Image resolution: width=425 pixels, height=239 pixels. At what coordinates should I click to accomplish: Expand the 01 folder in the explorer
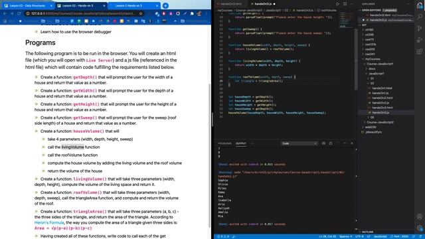(x=372, y=78)
